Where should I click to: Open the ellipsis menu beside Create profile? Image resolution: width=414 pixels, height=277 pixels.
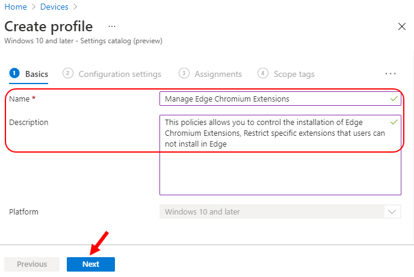click(112, 26)
